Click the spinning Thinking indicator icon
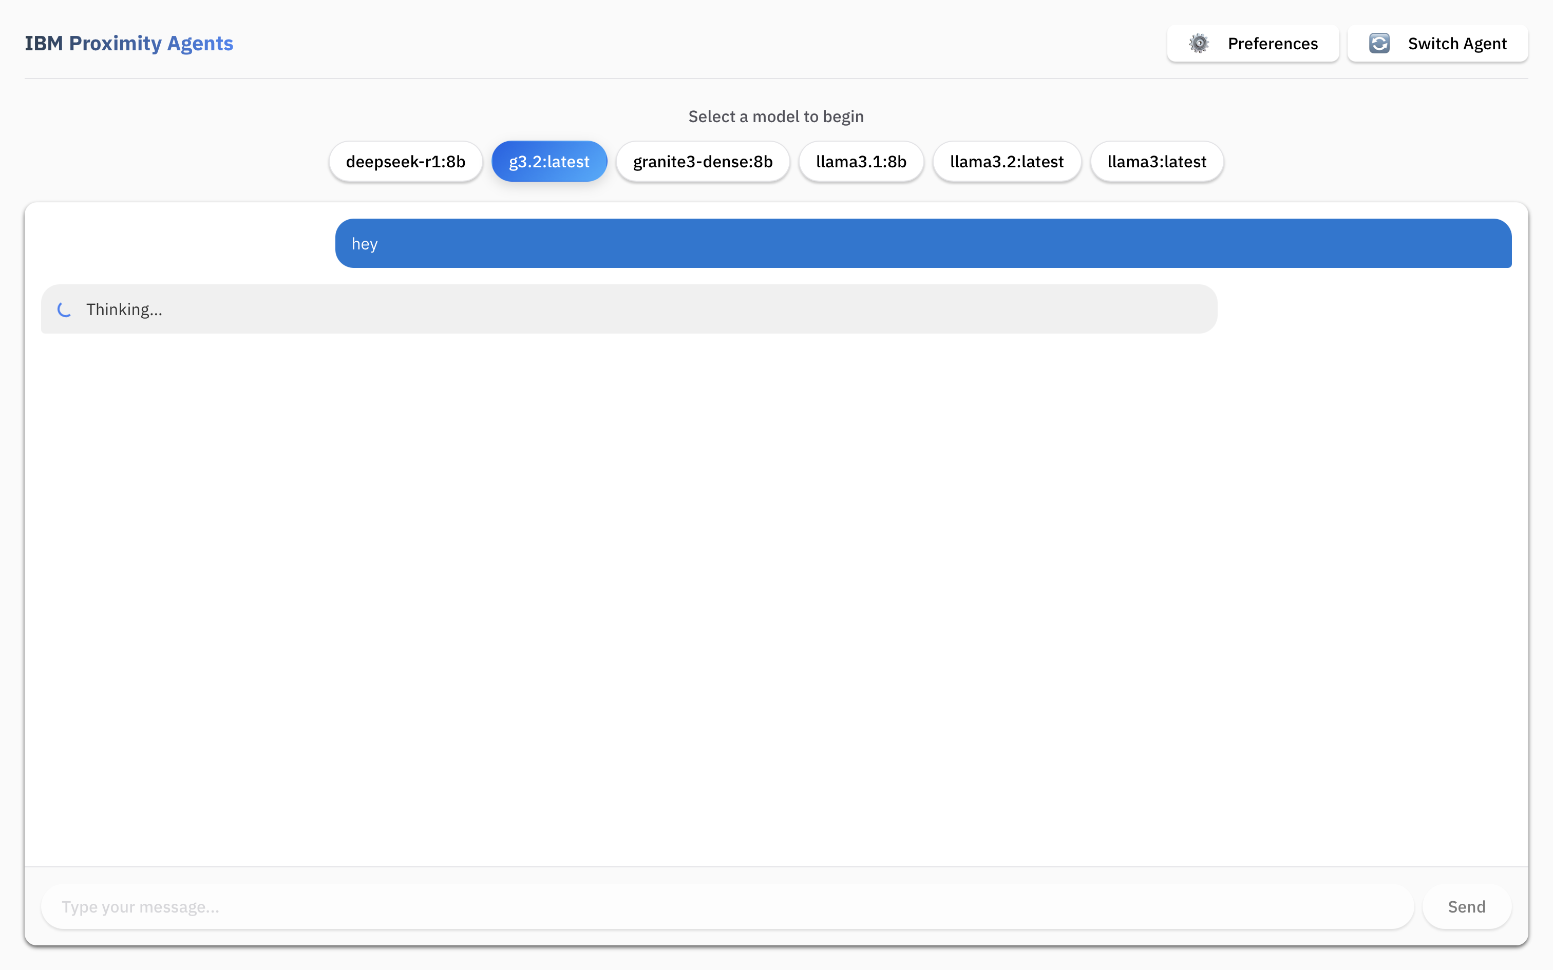The width and height of the screenshot is (1553, 970). [x=64, y=309]
